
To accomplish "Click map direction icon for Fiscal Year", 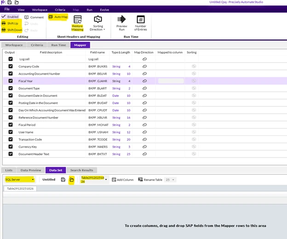I will coord(144,81).
